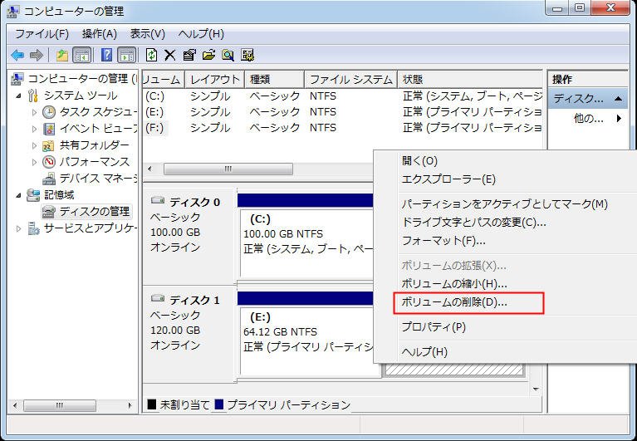Open the 表示(V) menu

pyautogui.click(x=148, y=34)
